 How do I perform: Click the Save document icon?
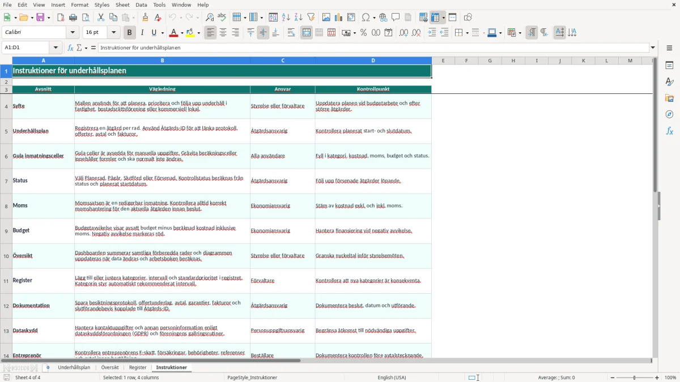click(x=40, y=18)
